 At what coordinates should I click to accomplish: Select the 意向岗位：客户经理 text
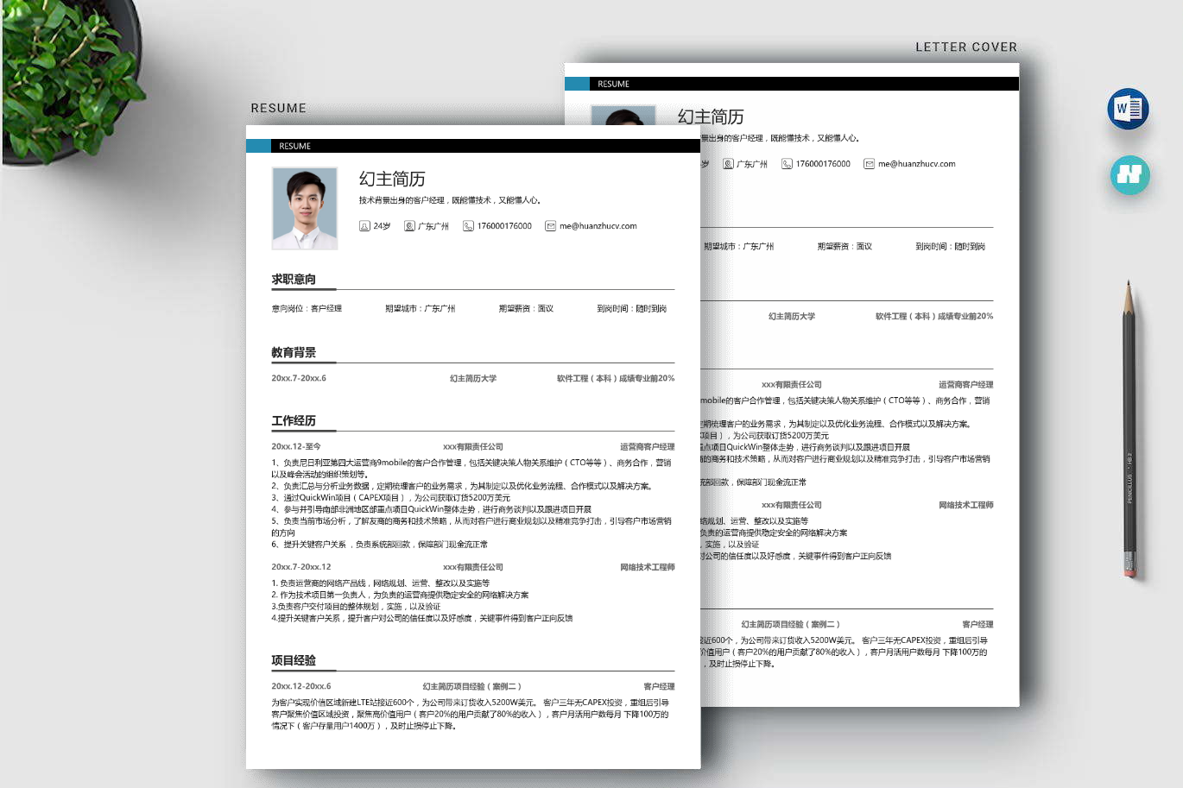307,308
